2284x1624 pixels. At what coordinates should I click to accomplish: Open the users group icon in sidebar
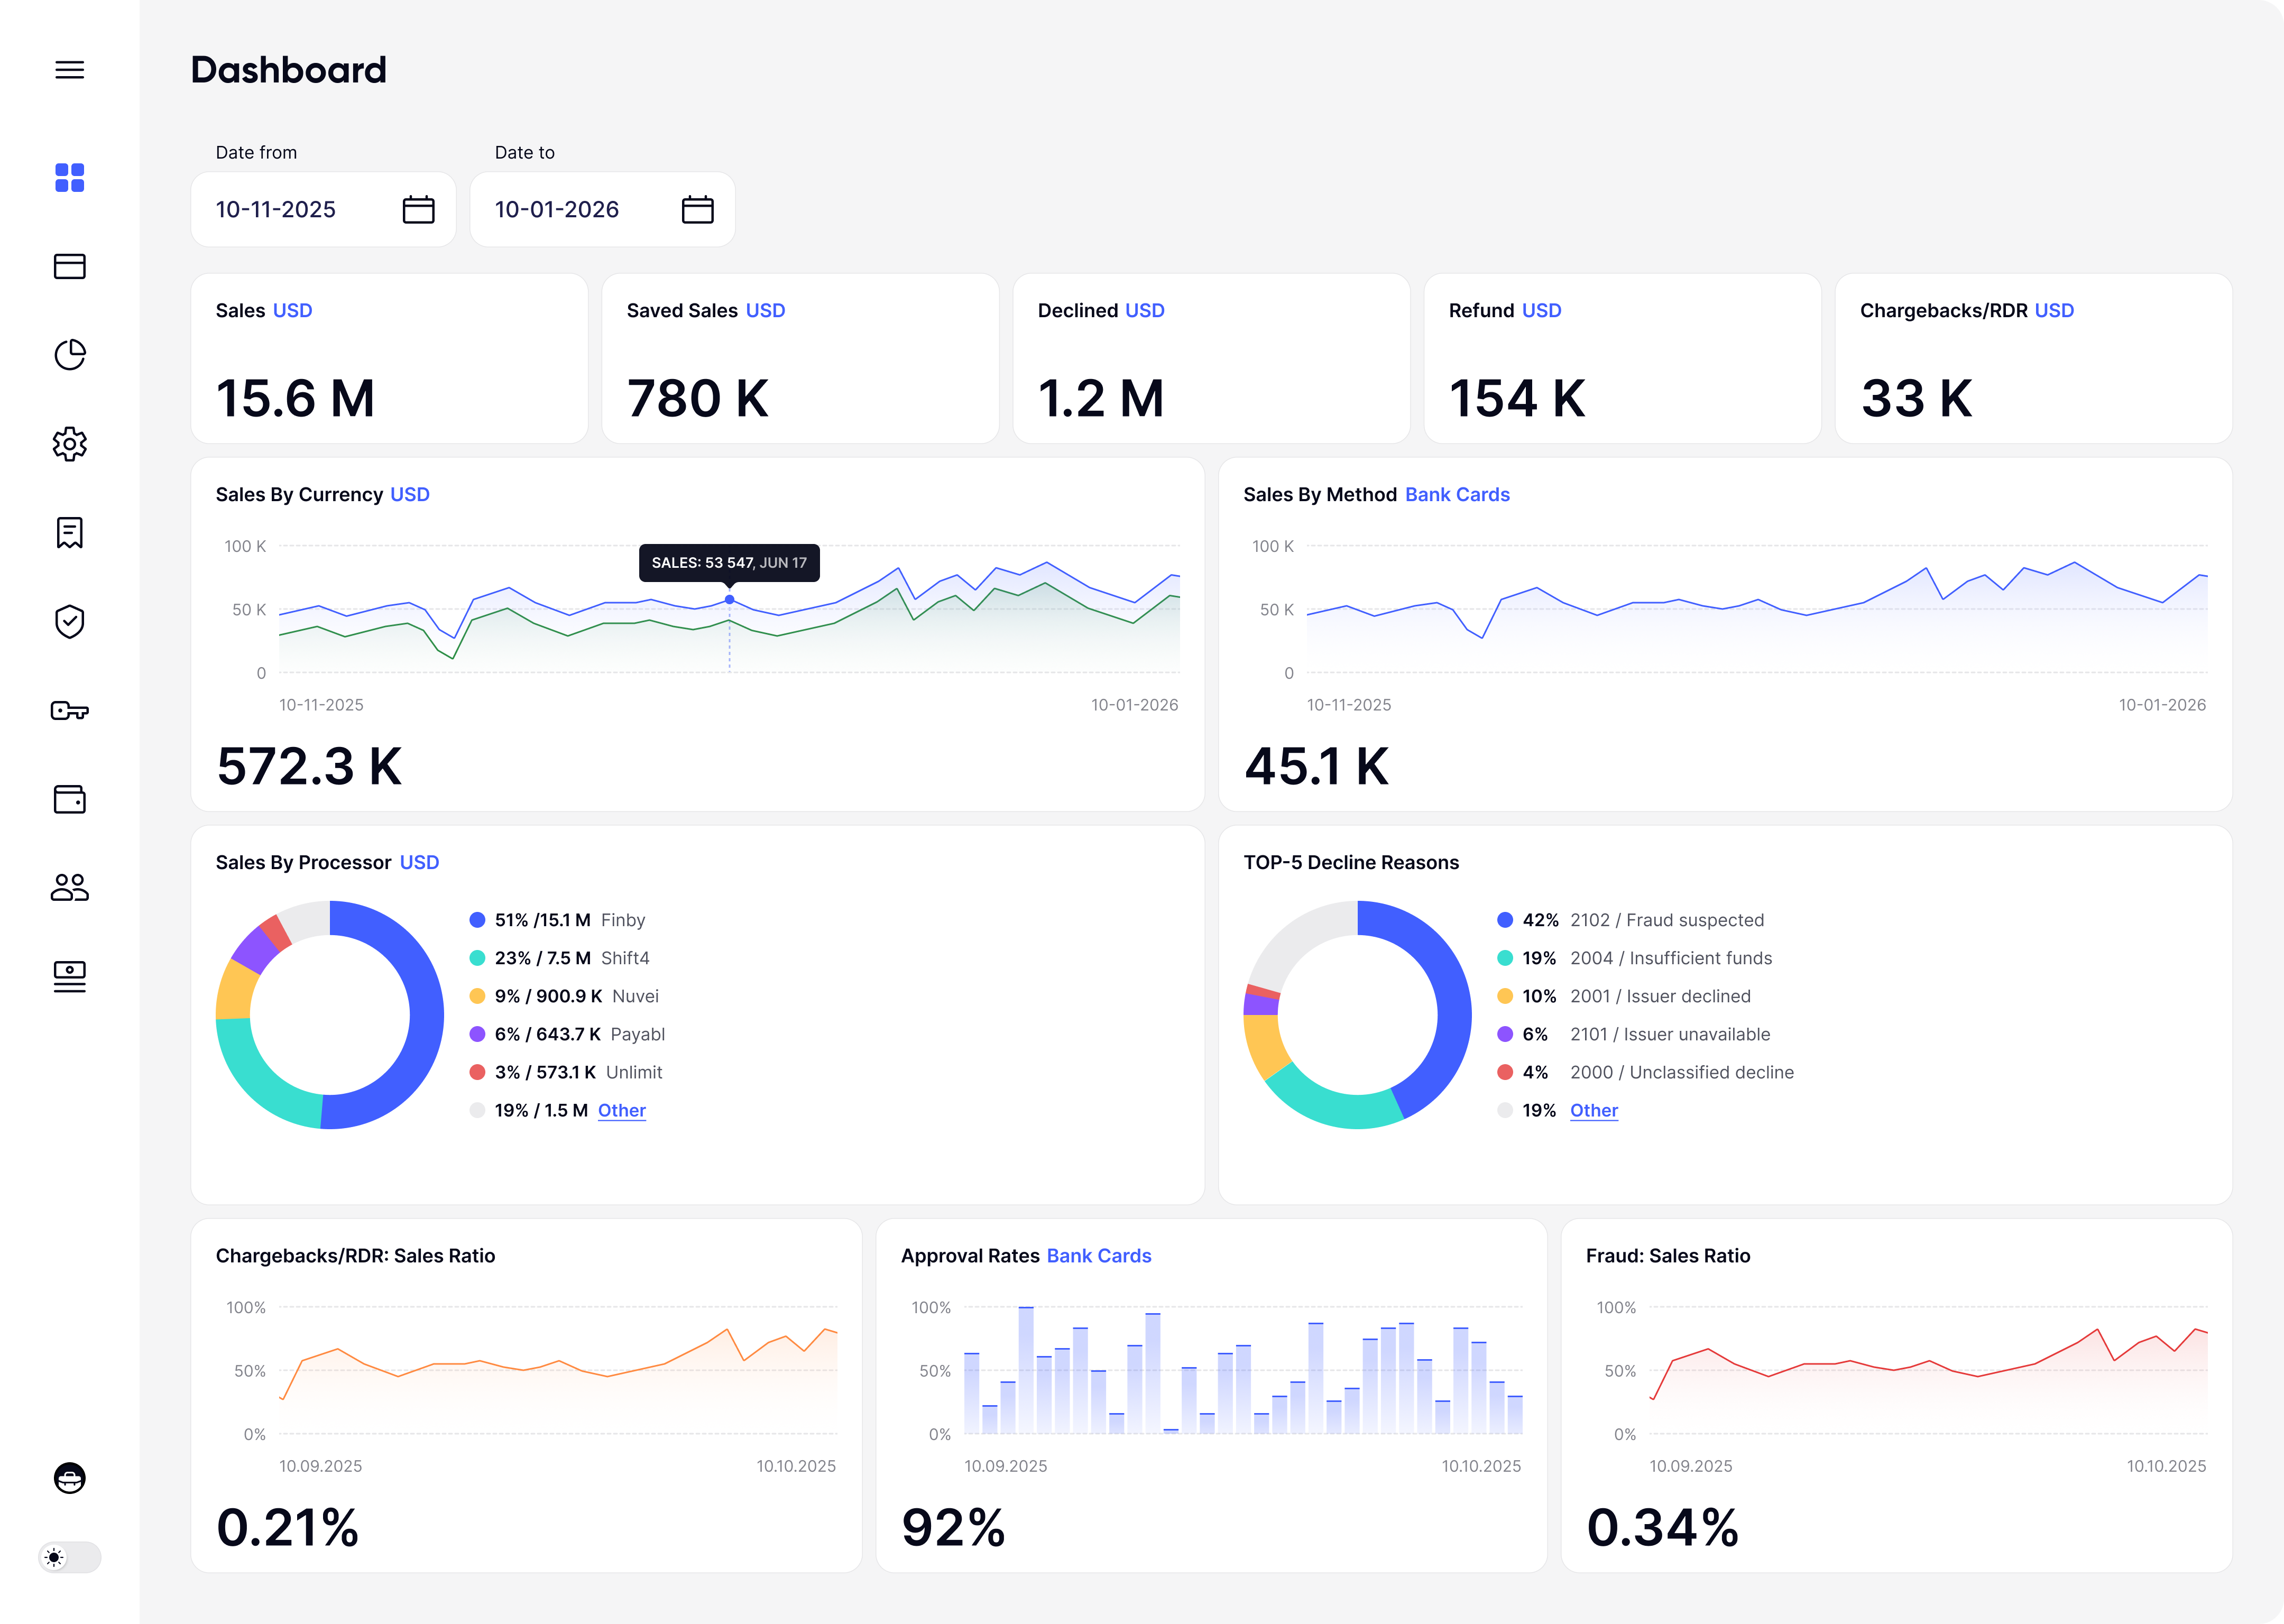coord(69,887)
